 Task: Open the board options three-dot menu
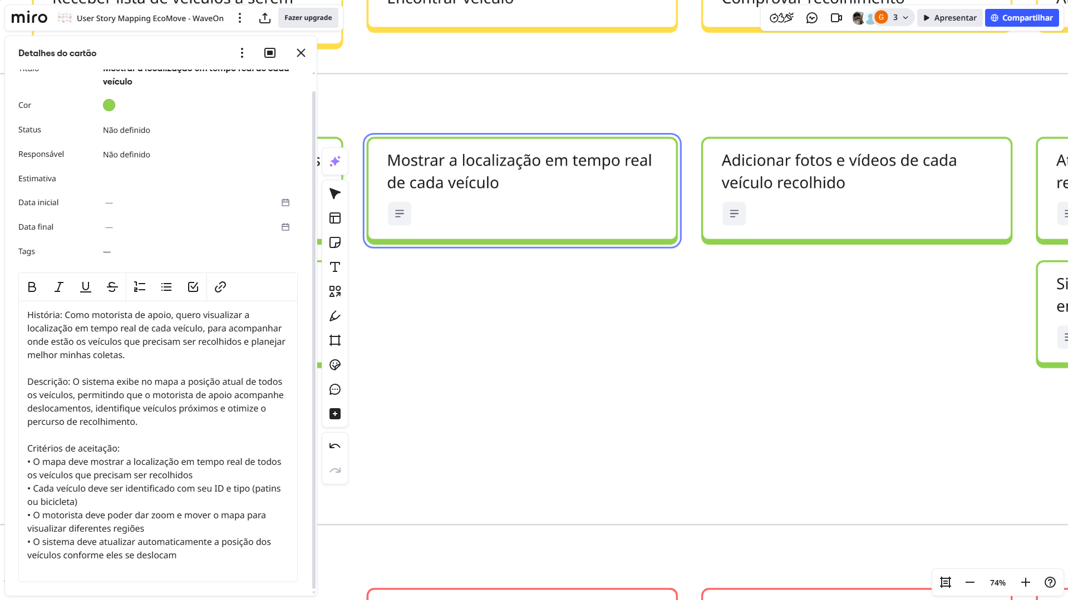[x=240, y=18]
